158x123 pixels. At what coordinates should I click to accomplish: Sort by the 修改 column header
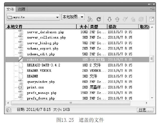(113, 26)
